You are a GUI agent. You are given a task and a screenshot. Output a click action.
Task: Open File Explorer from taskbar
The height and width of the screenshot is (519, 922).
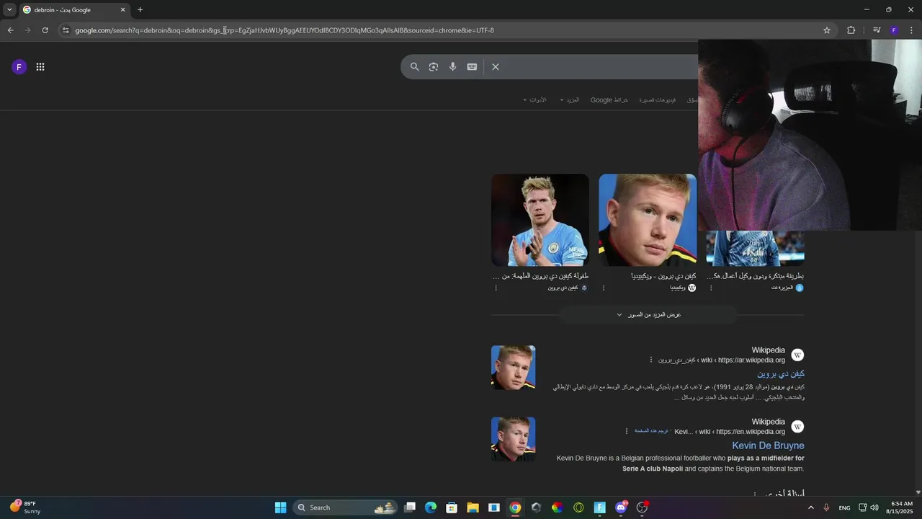pos(473,507)
